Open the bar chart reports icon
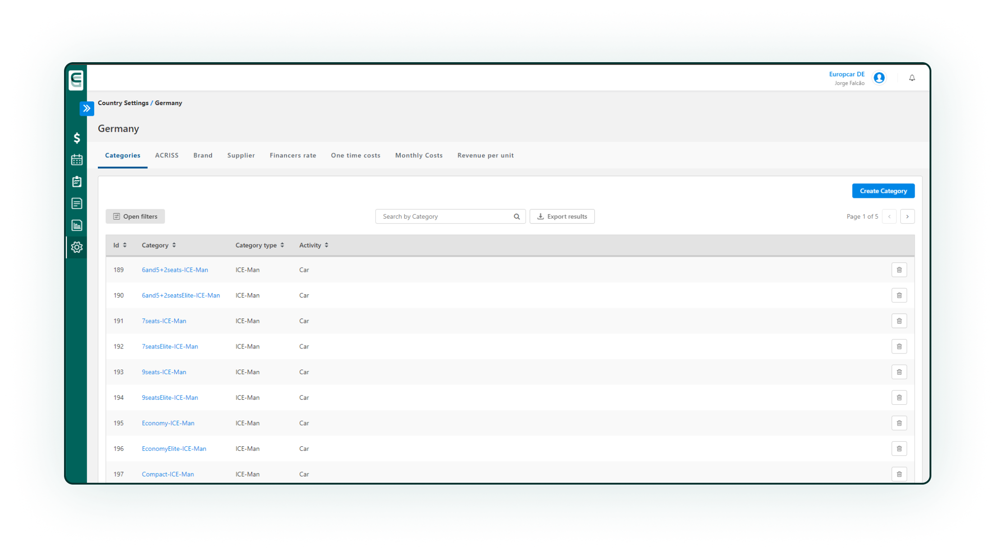The height and width of the screenshot is (554, 999). coord(77,225)
